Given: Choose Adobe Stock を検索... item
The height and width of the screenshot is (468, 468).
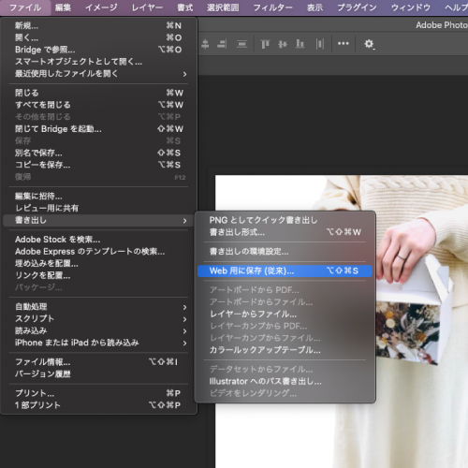Looking at the screenshot, I should pyautogui.click(x=98, y=240).
